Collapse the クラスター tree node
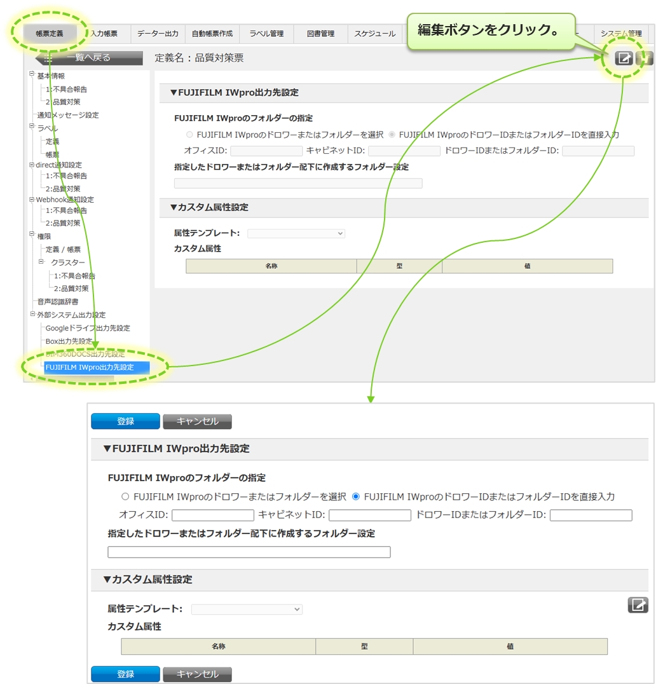Screen dimensions: 656x684 point(41,262)
